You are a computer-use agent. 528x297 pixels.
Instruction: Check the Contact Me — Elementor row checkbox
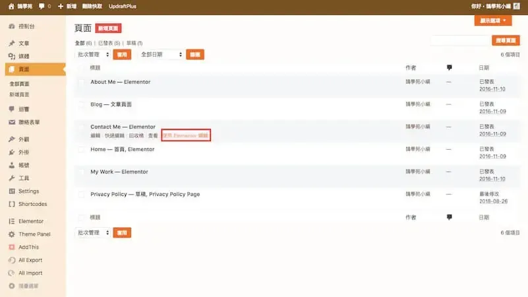tap(81, 127)
